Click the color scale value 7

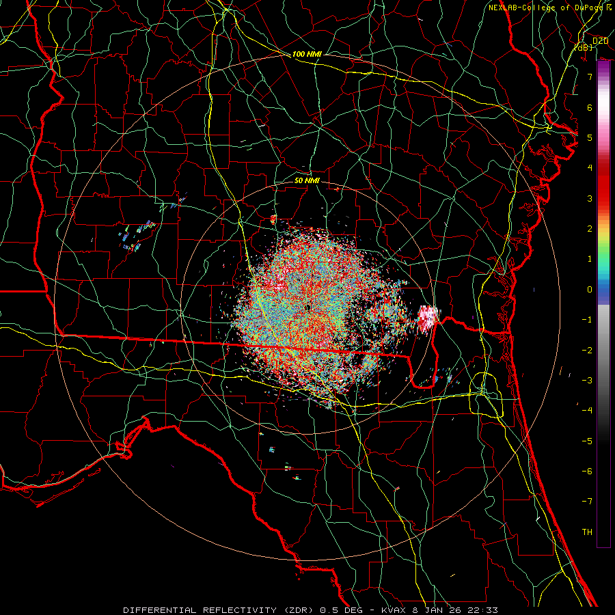[590, 77]
